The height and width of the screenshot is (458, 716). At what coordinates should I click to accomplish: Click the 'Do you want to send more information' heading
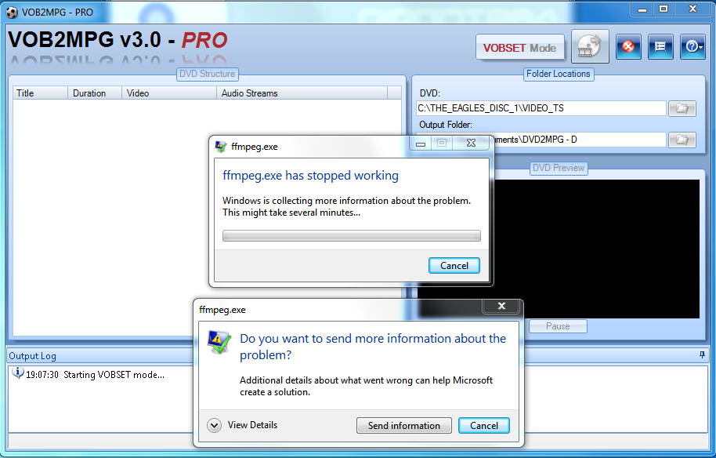pos(373,347)
